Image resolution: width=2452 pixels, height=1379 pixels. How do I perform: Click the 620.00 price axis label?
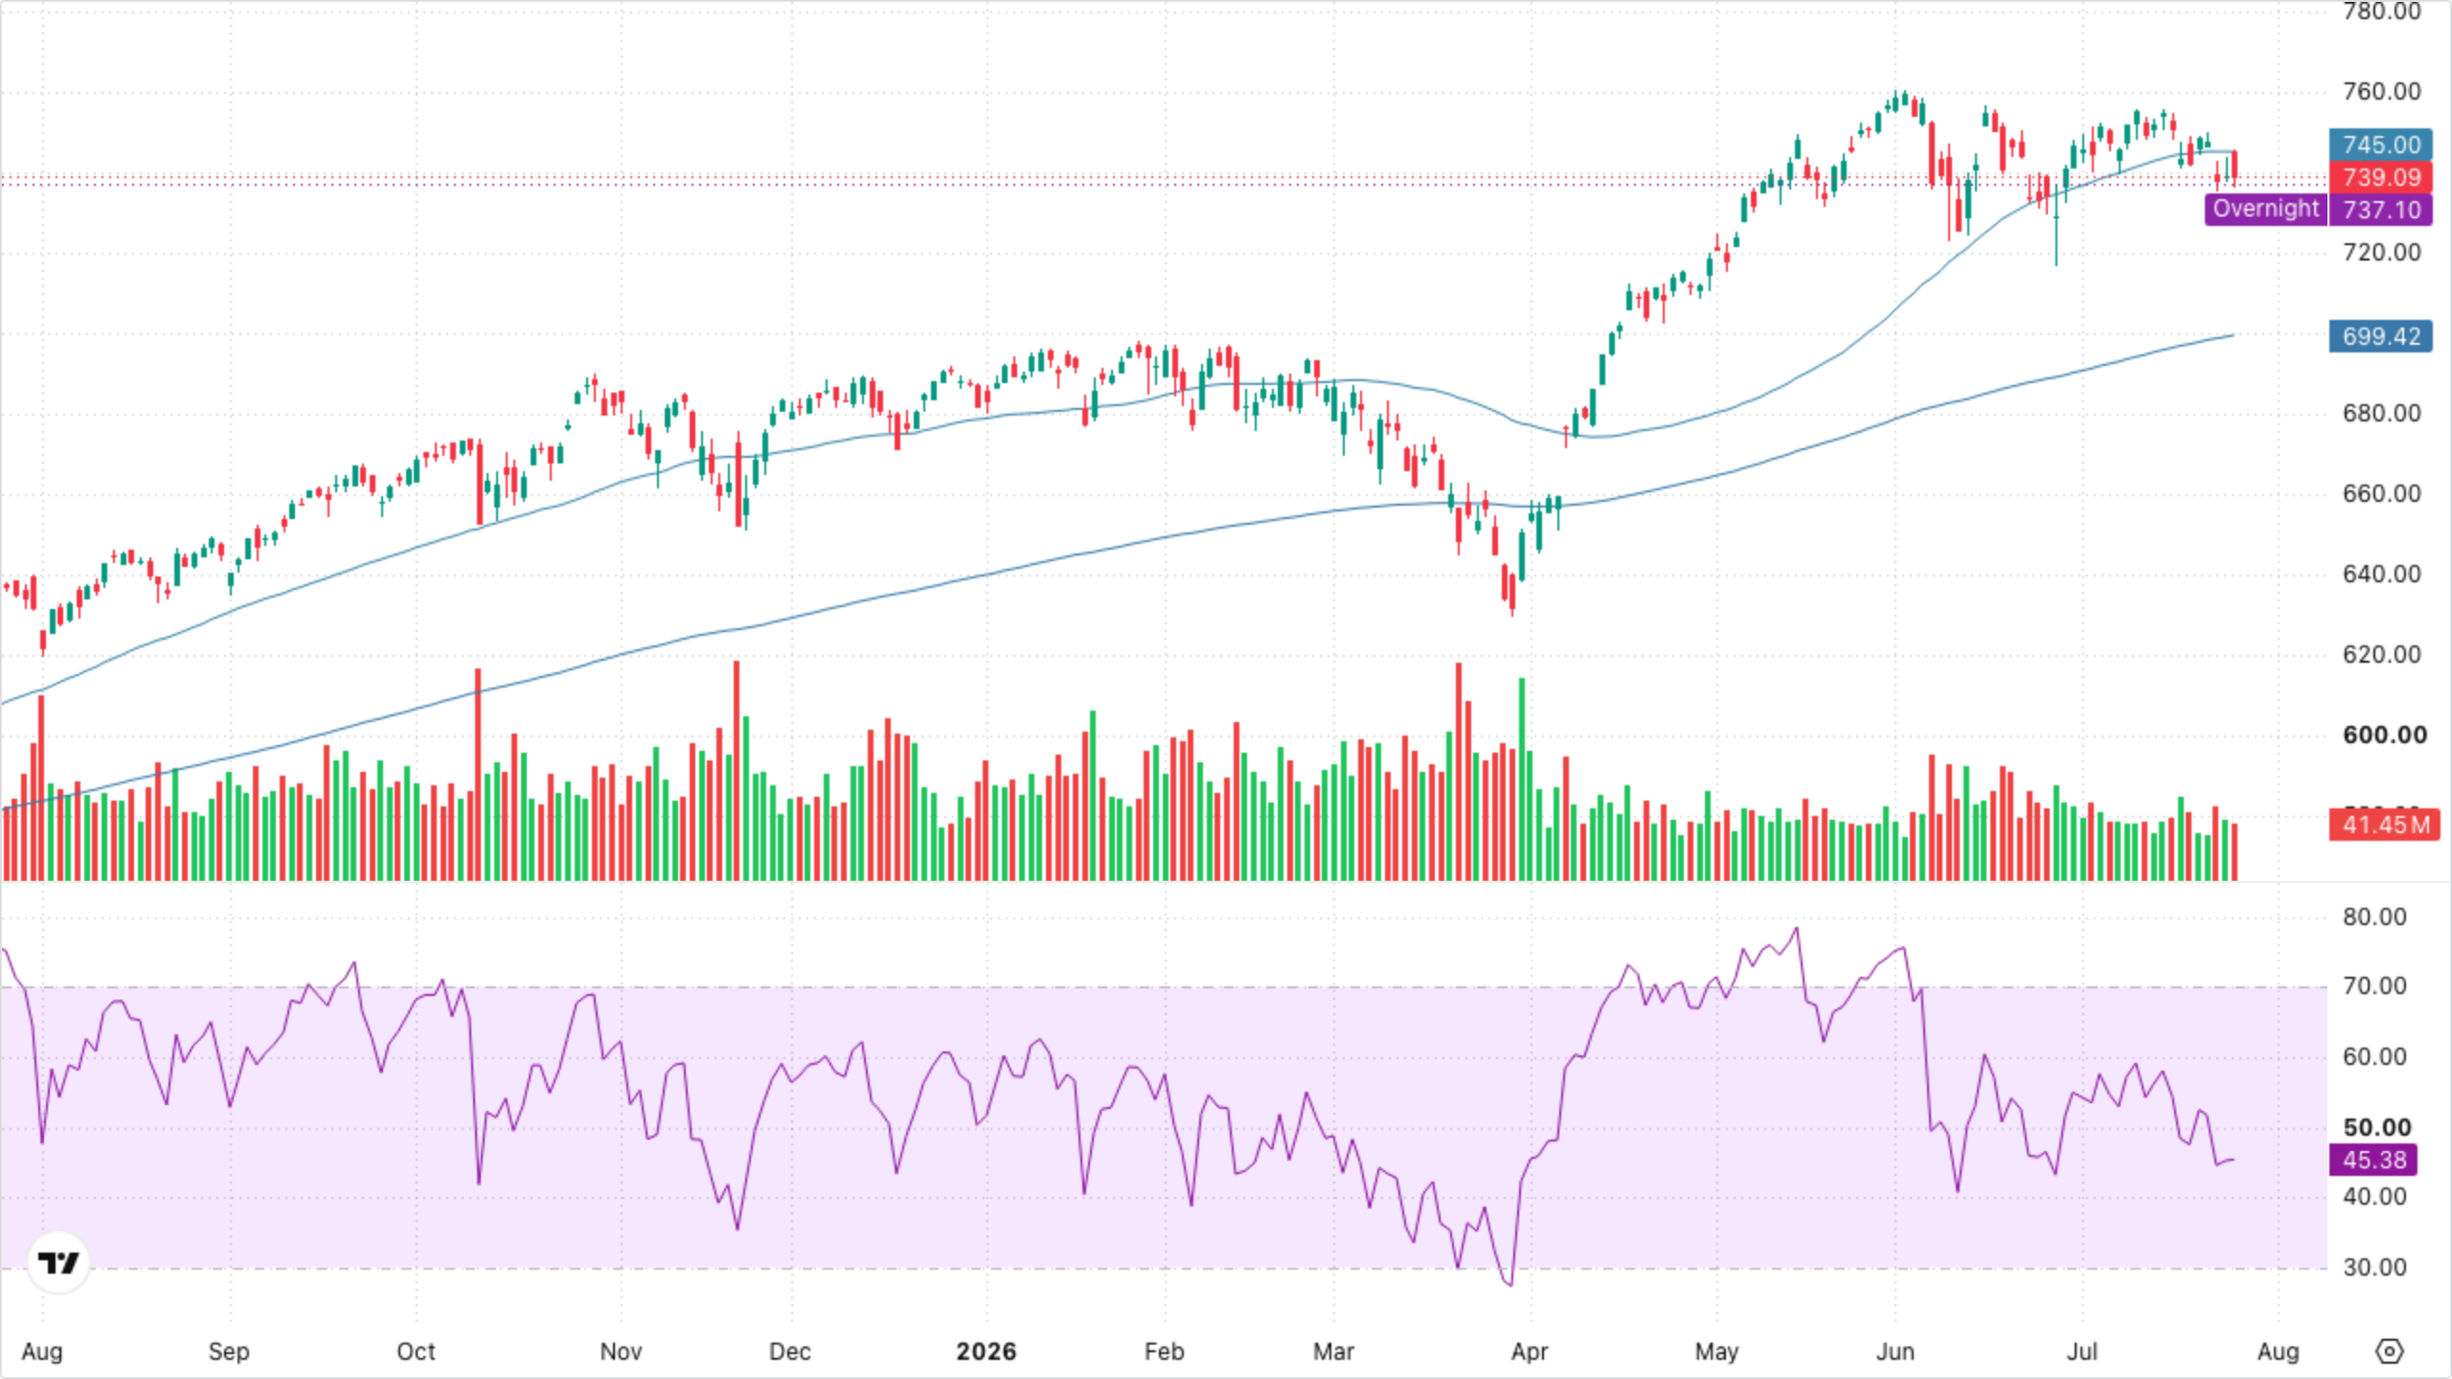(x=2381, y=654)
